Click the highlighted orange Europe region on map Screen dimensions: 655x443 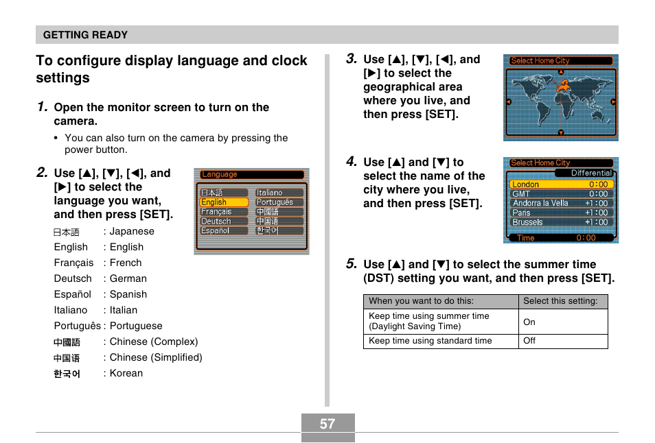(x=563, y=86)
